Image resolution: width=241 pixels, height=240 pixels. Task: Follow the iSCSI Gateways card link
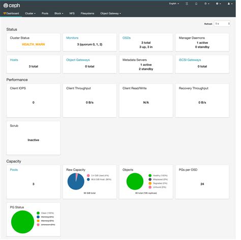click(190, 60)
